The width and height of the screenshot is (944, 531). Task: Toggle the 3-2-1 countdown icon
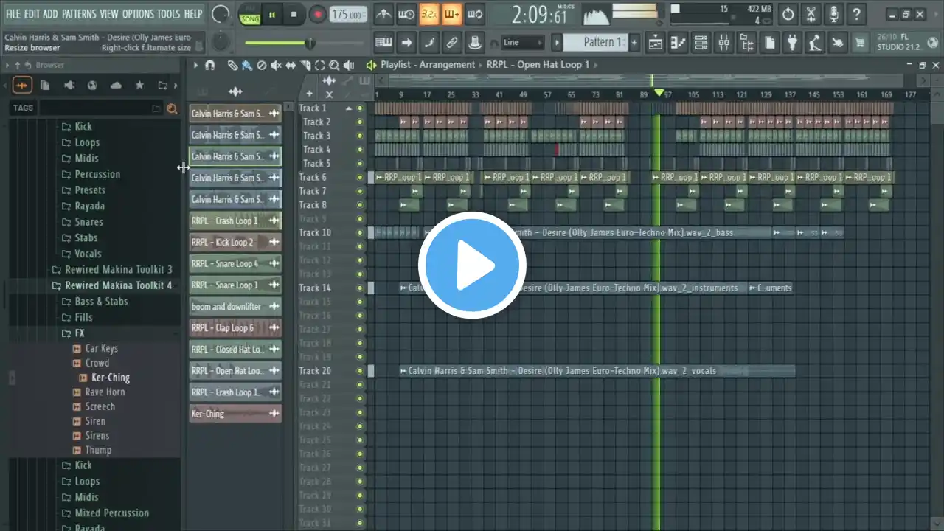click(428, 14)
